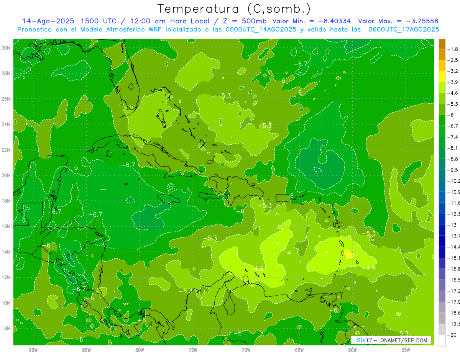
Task: Click the '-8.1' color scale label
Action: coord(453,148)
